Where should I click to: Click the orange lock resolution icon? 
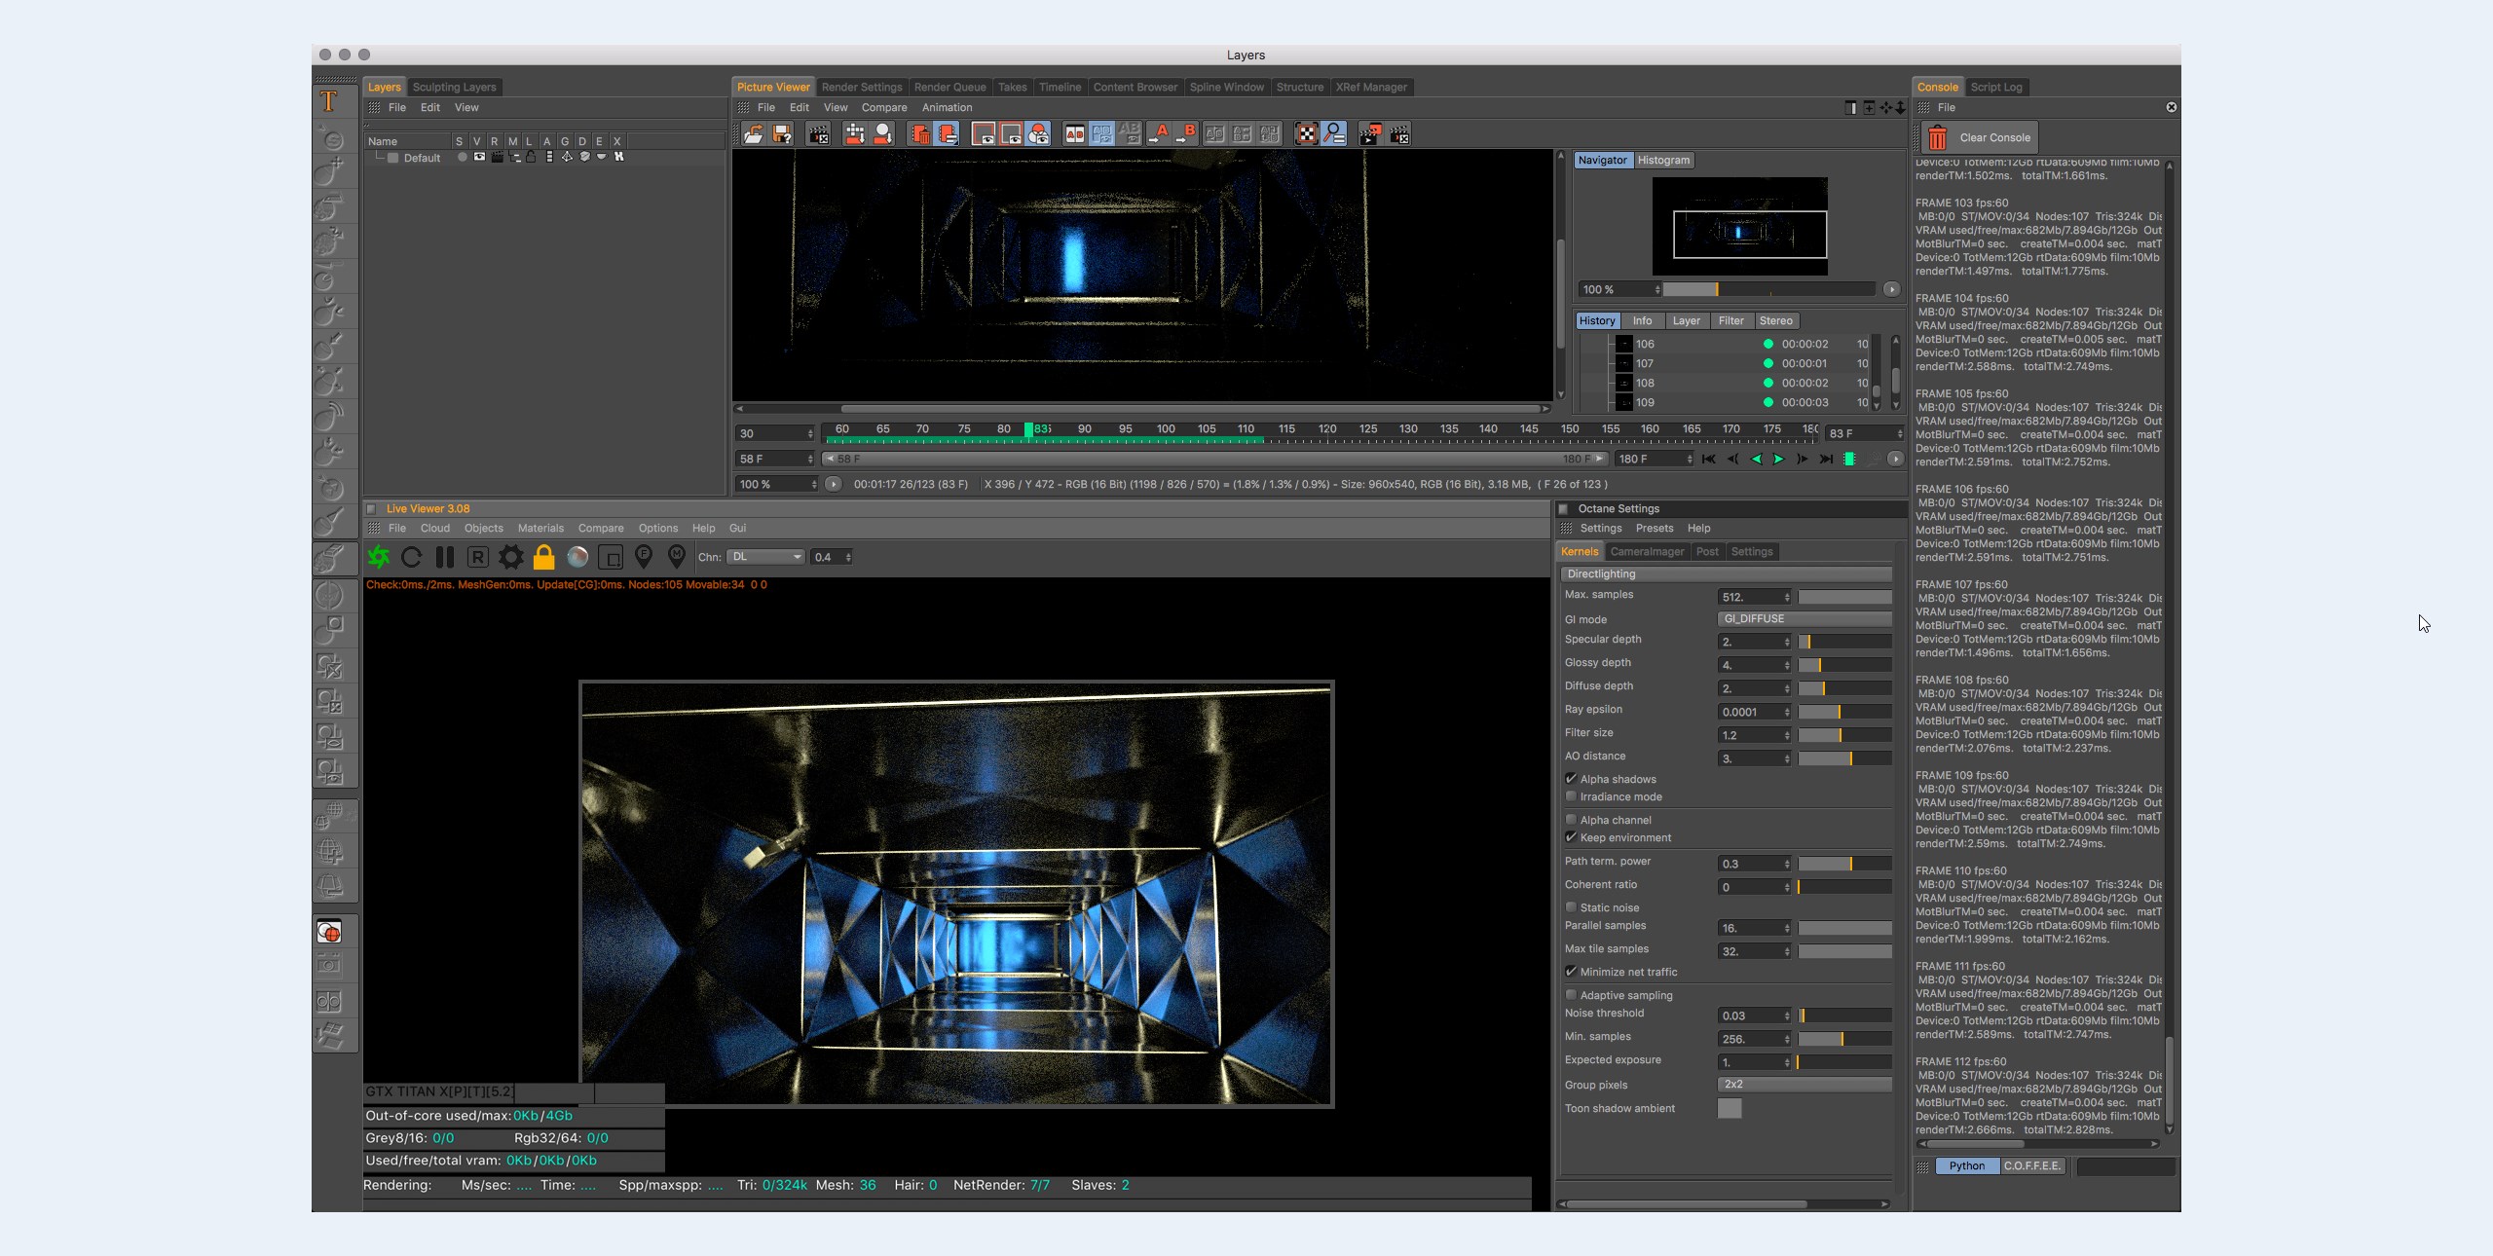point(544,557)
